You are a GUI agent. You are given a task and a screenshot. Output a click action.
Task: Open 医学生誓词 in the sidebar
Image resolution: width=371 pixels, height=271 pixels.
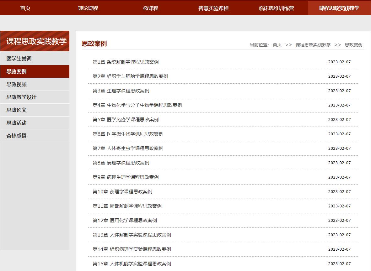click(x=19, y=59)
